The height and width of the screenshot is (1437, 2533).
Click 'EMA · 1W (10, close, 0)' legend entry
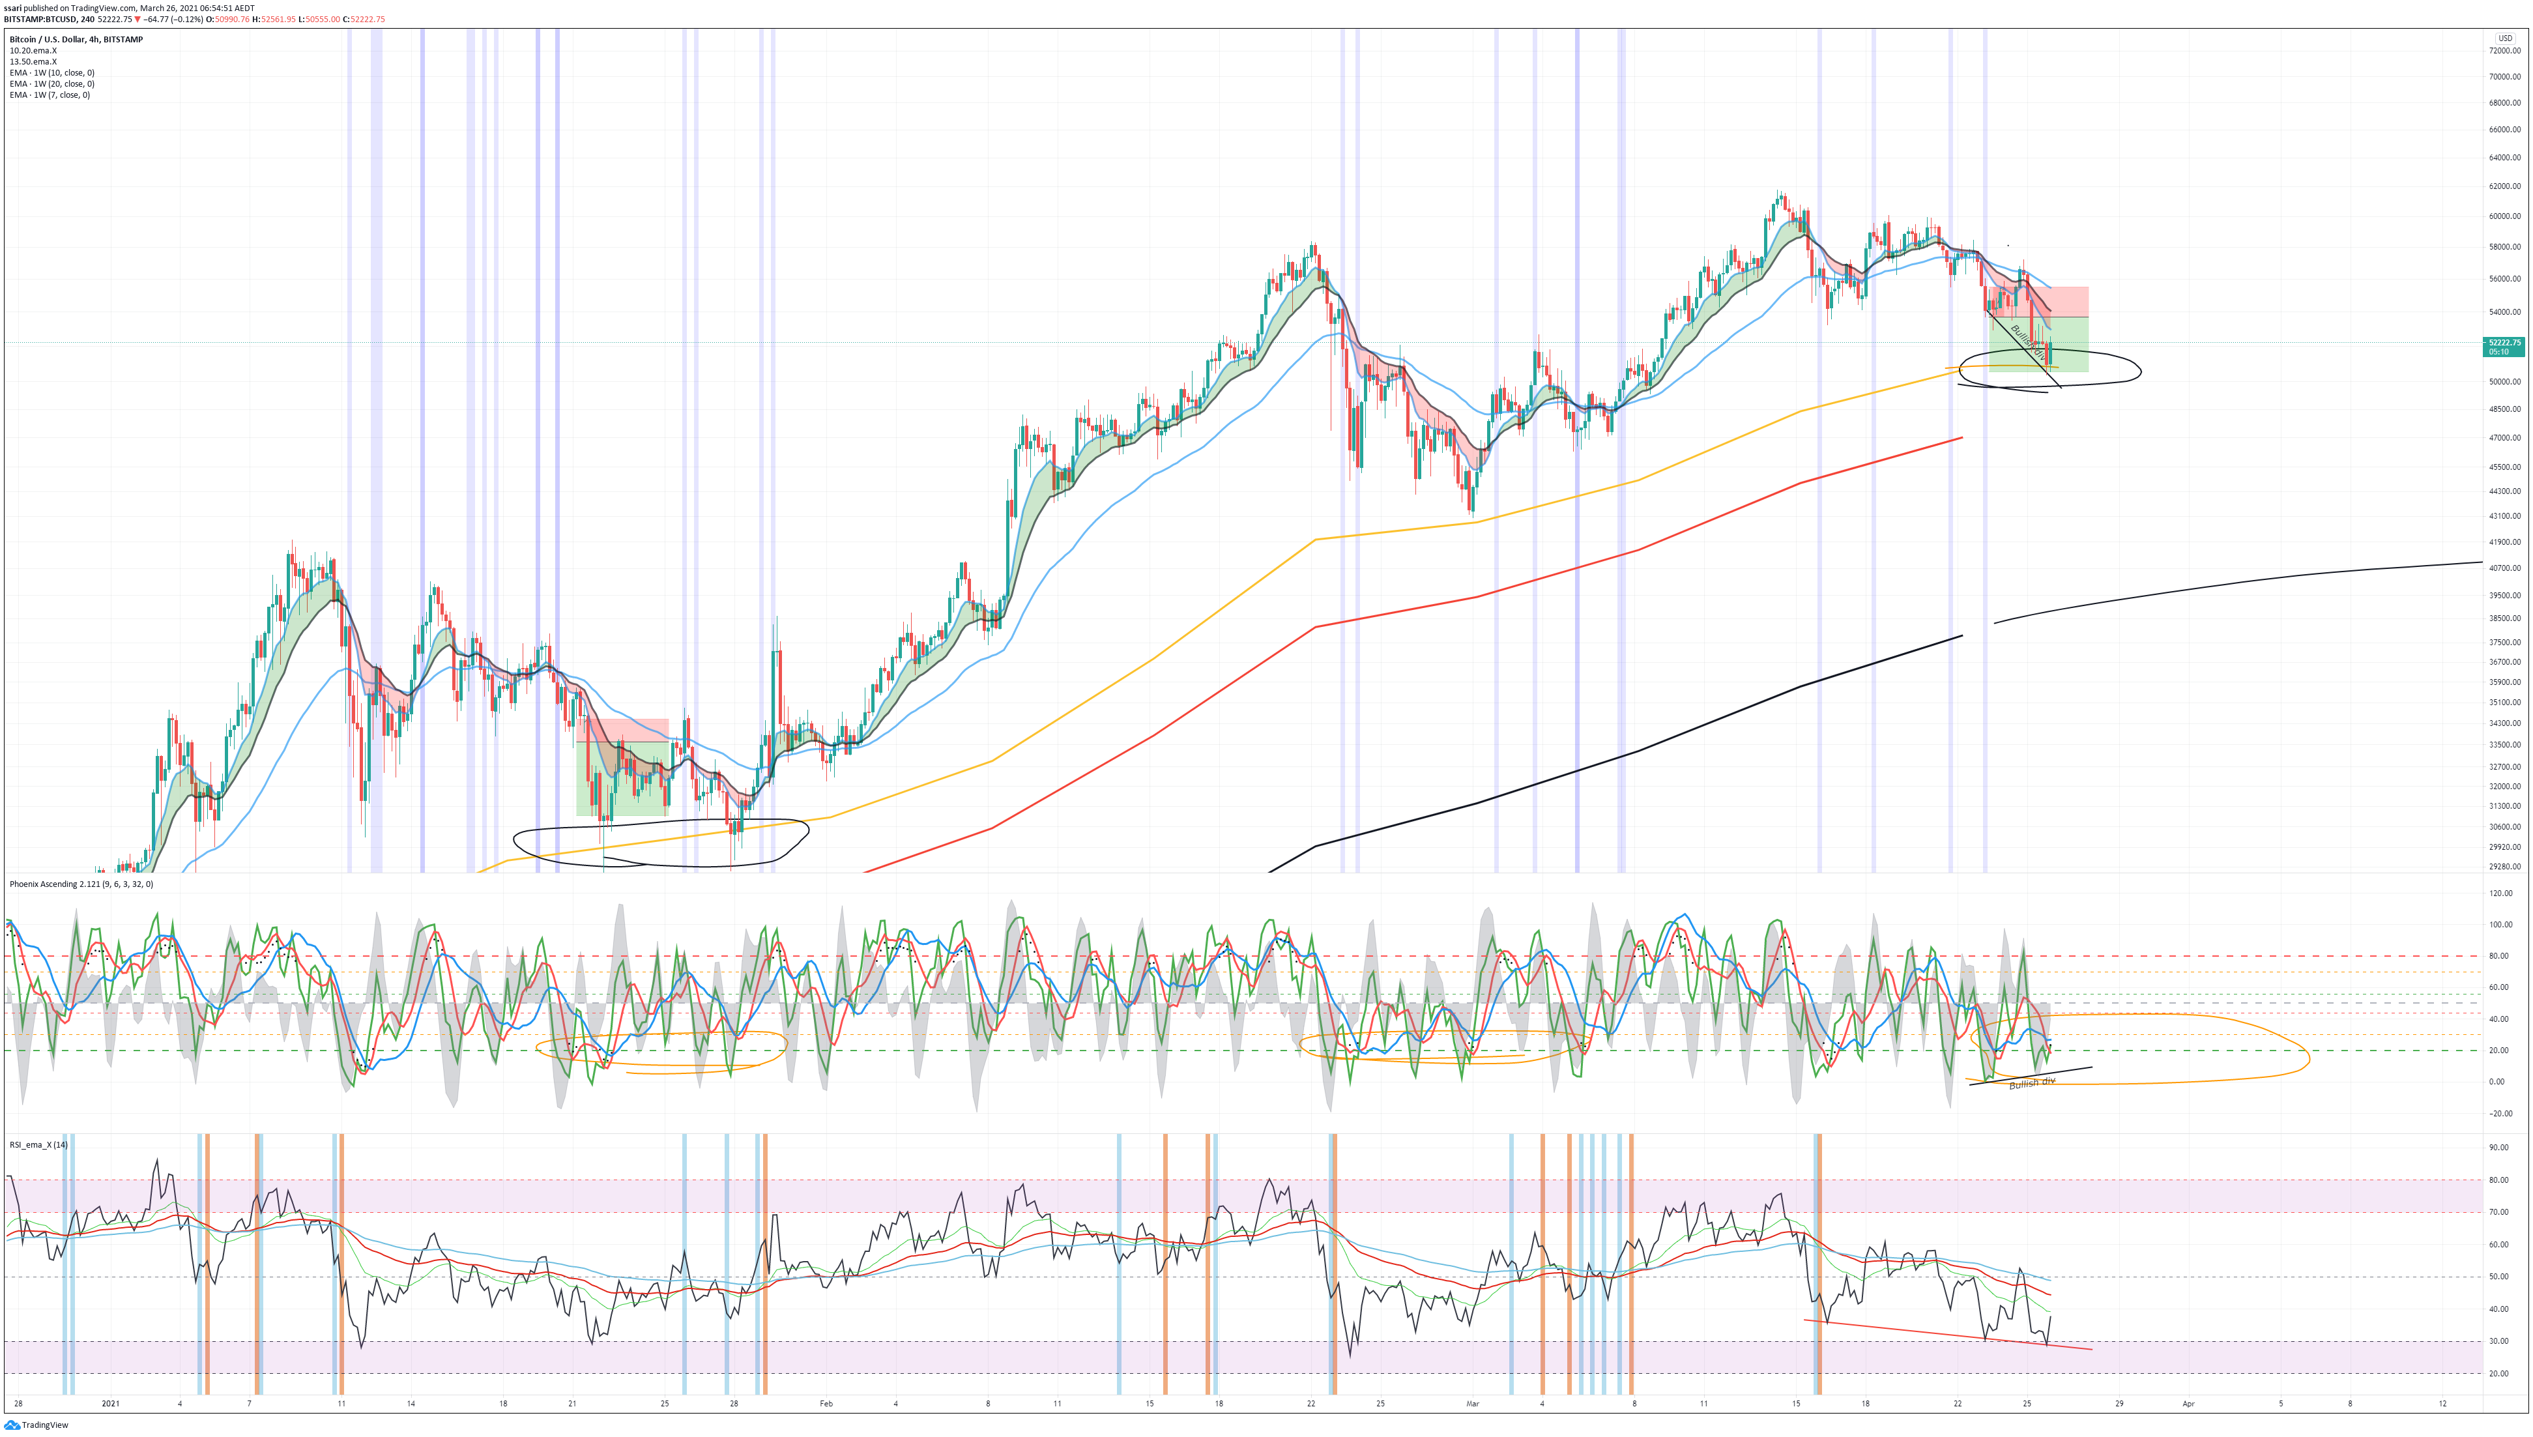tap(51, 72)
